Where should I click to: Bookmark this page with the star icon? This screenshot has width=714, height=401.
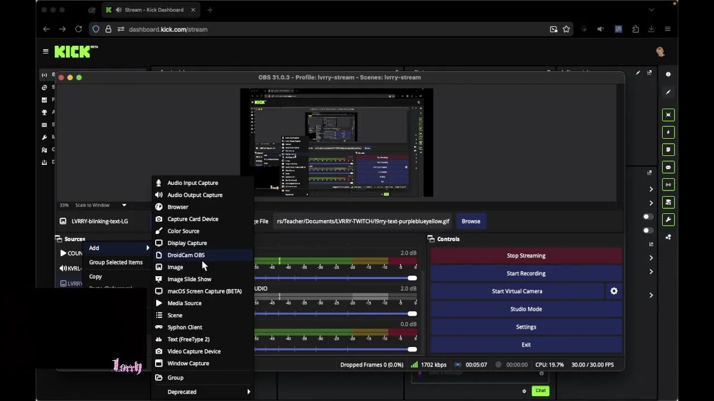(x=566, y=29)
